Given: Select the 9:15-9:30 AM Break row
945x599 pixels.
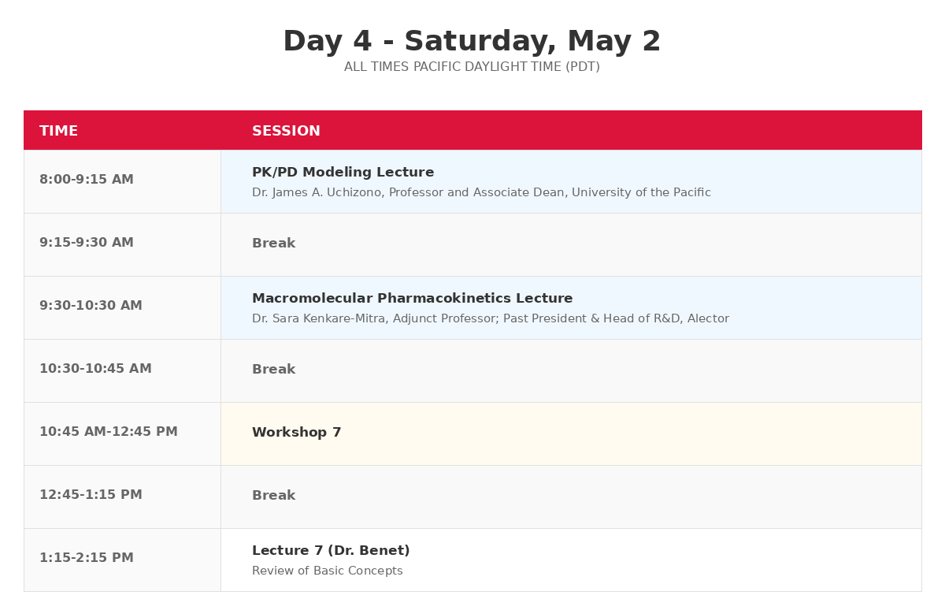Looking at the screenshot, I should pos(273,244).
